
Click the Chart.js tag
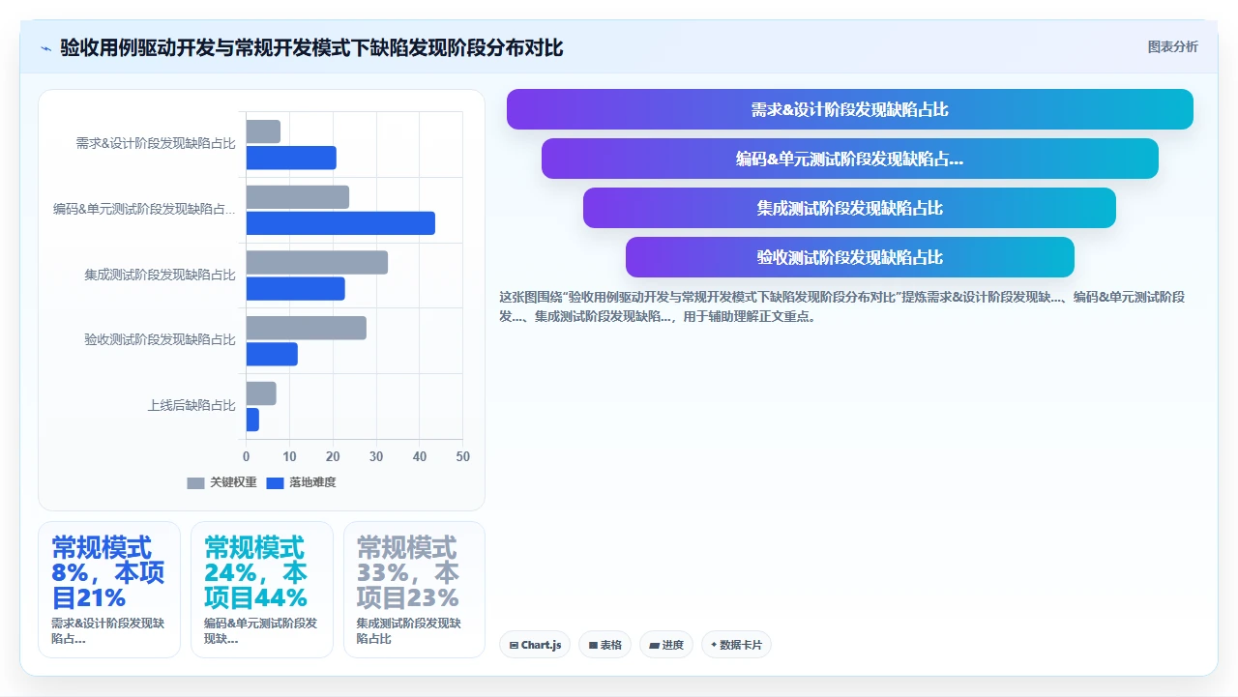(535, 645)
